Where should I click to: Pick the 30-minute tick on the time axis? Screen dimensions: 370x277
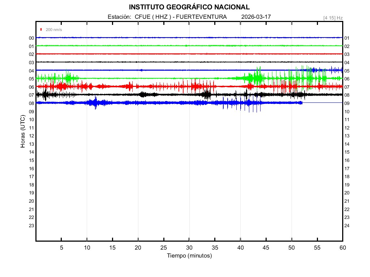click(x=189, y=247)
